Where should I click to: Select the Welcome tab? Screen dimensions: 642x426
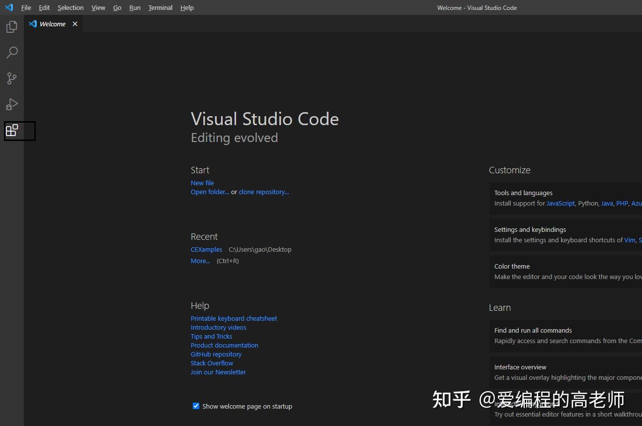53,24
